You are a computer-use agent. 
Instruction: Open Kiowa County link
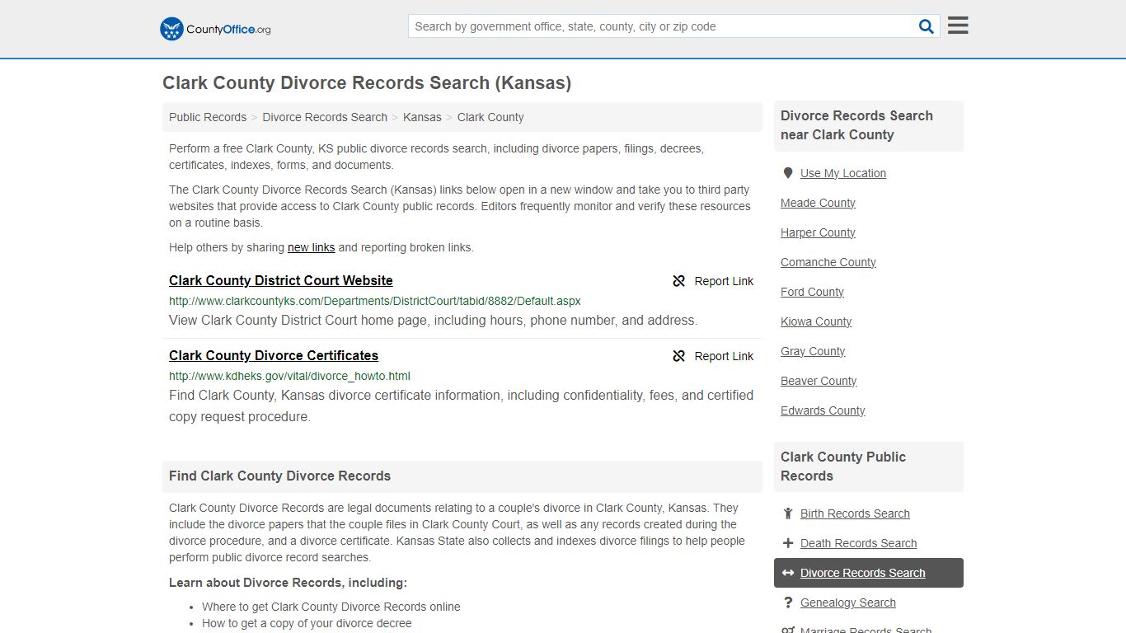coord(816,321)
